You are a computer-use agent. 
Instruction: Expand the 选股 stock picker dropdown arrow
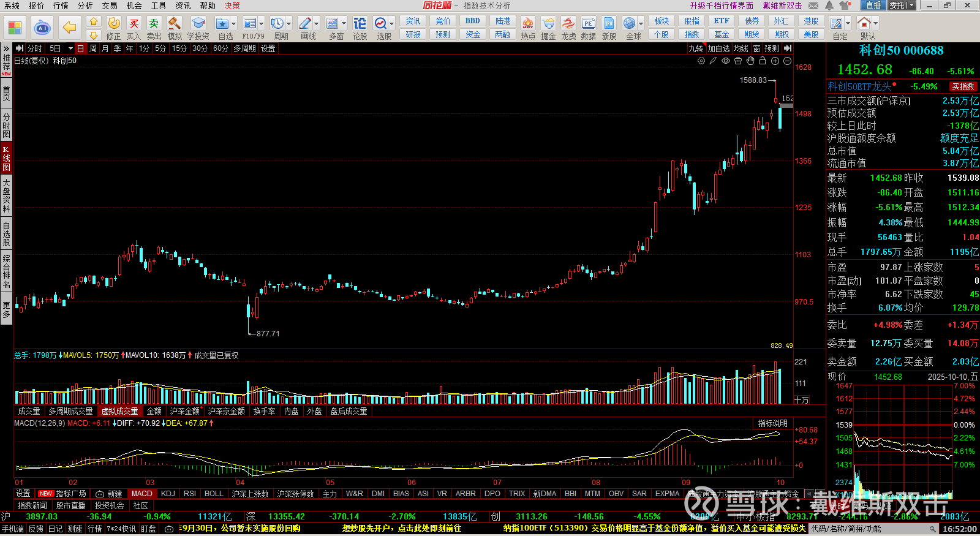click(x=392, y=24)
